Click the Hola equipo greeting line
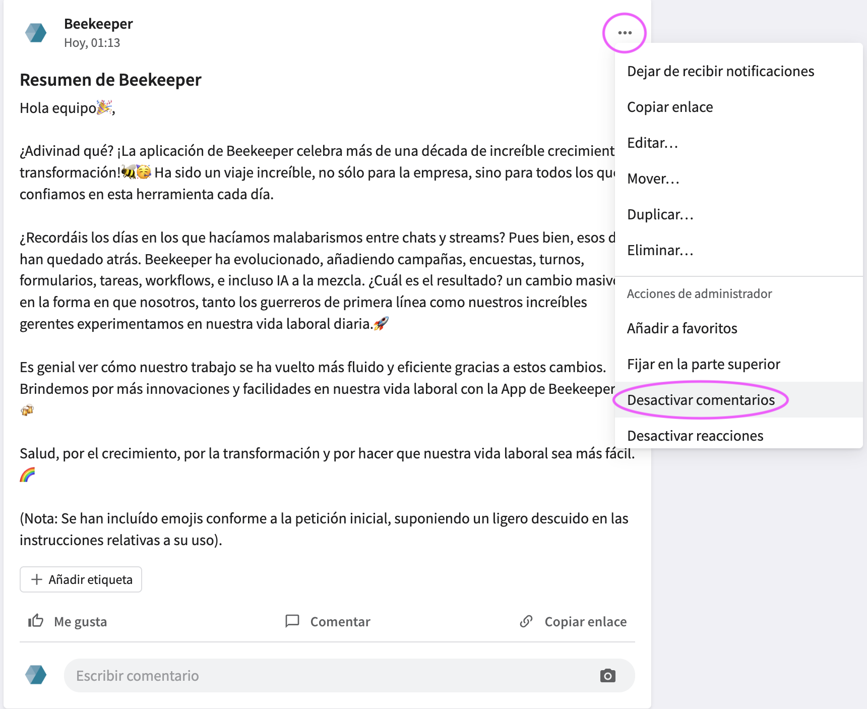 click(x=68, y=108)
